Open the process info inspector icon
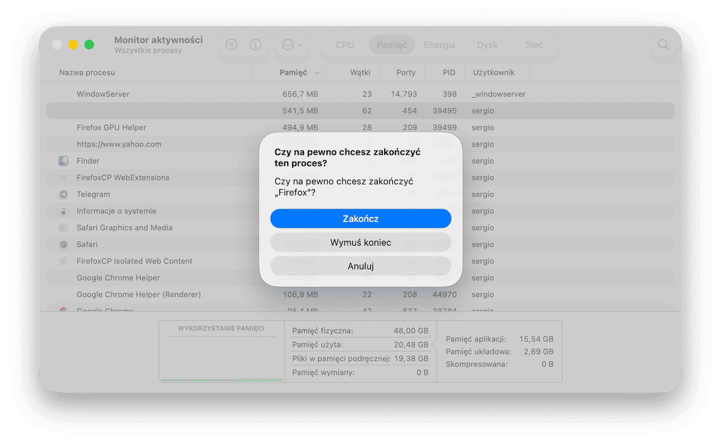 pos(256,45)
